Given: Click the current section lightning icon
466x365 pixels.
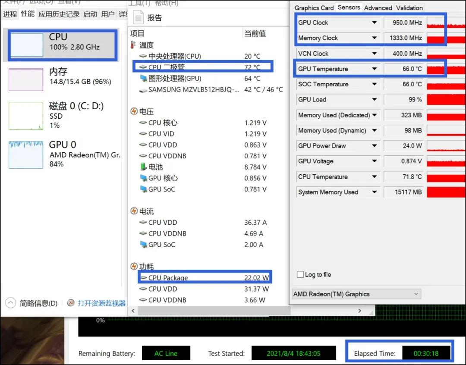Looking at the screenshot, I should coord(134,211).
